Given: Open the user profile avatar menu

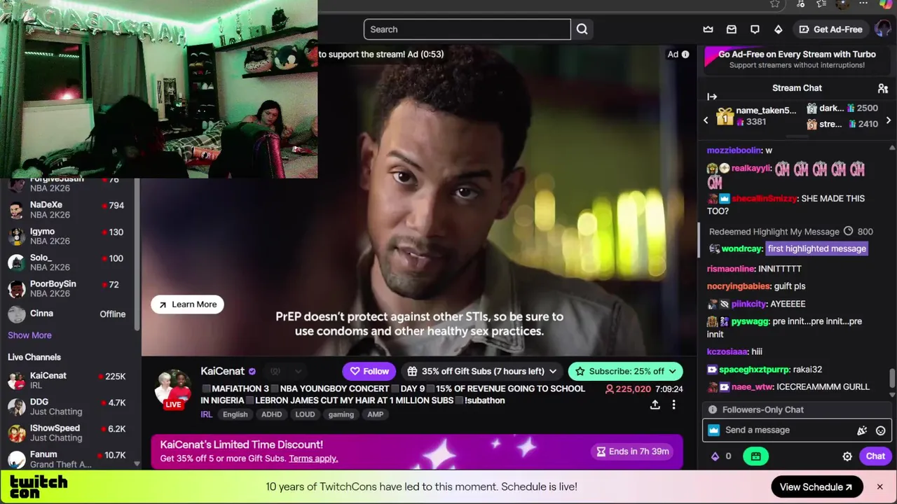Looking at the screenshot, I should click(x=882, y=29).
